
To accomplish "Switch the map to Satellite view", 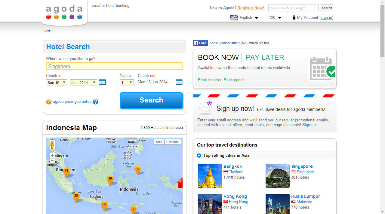I will (x=173, y=142).
